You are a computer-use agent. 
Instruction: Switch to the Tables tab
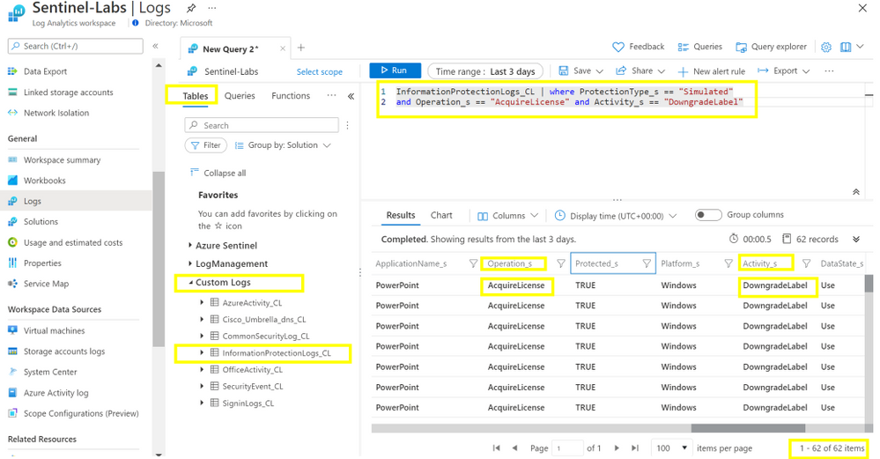coord(196,96)
